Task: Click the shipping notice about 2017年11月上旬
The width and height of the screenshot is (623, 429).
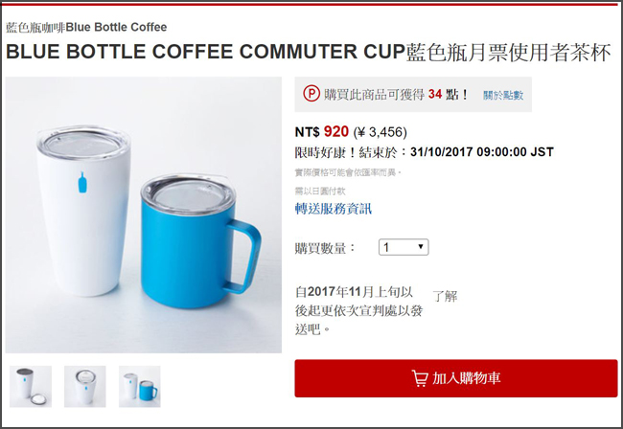Action: pyautogui.click(x=358, y=310)
